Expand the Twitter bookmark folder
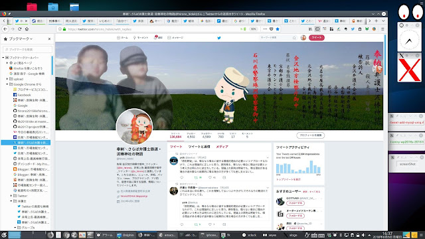Viewport: 425px width, 239px height. (11, 196)
